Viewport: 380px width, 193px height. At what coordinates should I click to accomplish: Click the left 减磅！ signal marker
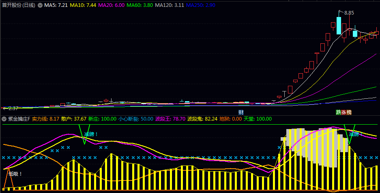click(x=91, y=134)
